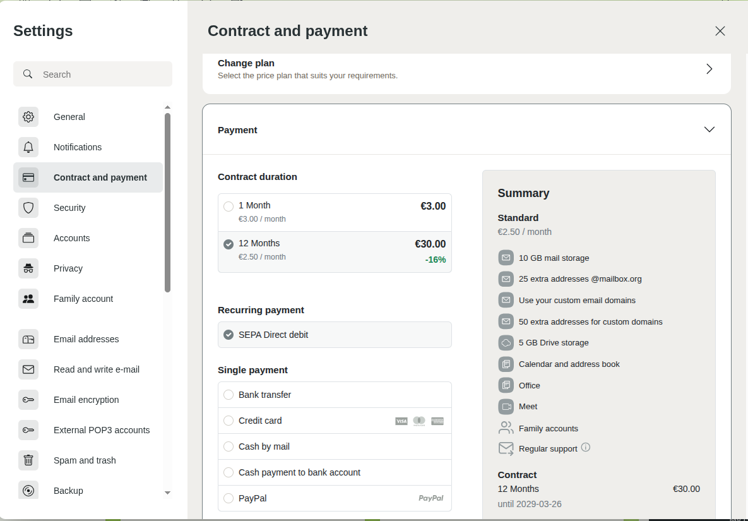Click the Privacy incognito icon

point(28,268)
